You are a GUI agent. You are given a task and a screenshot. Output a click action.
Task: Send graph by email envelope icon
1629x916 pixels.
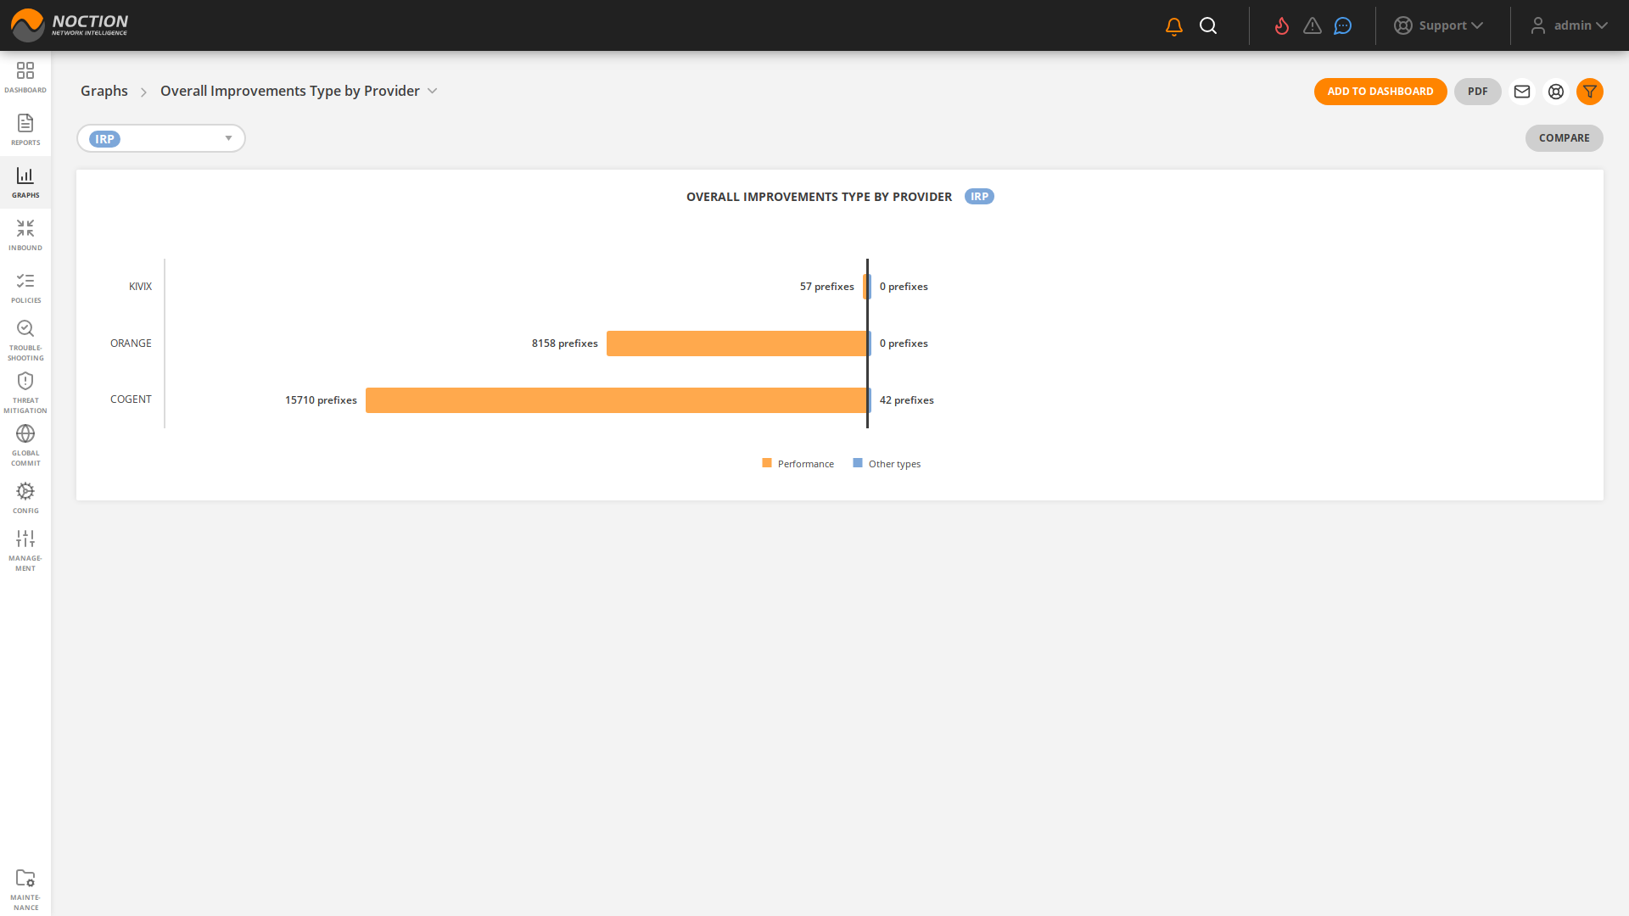[x=1522, y=92]
